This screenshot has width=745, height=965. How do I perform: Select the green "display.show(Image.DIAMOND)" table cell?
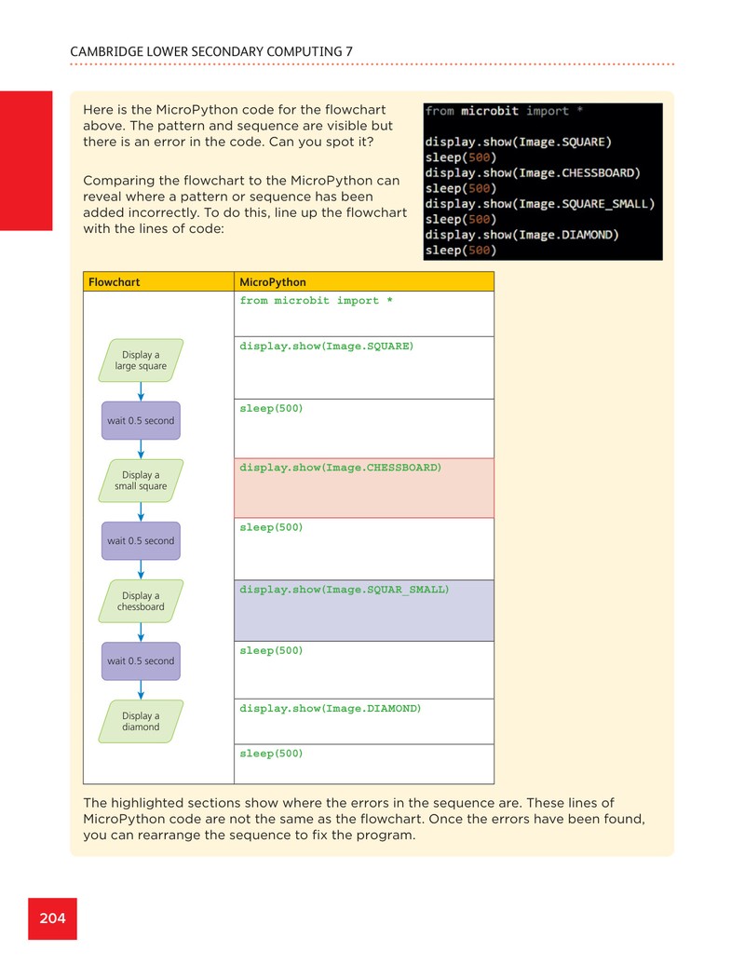click(x=364, y=721)
